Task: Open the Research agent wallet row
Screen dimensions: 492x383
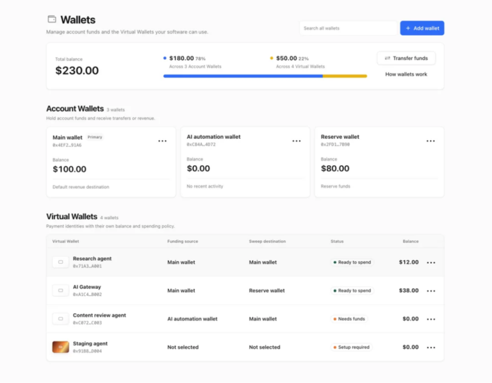Action: click(x=245, y=262)
